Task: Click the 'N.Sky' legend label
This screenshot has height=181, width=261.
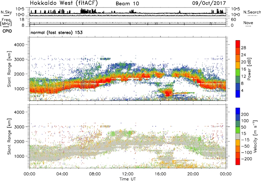Action: [6, 12]
